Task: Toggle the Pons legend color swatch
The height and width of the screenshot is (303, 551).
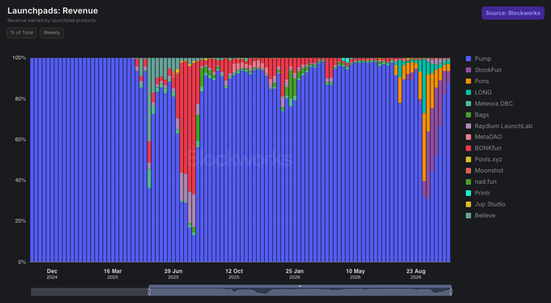Action: pos(468,81)
